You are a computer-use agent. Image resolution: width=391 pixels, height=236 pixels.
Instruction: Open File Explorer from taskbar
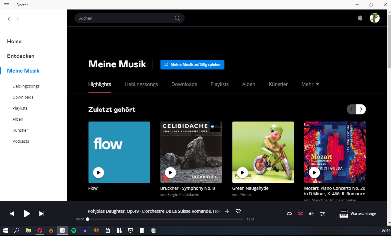click(x=28, y=230)
